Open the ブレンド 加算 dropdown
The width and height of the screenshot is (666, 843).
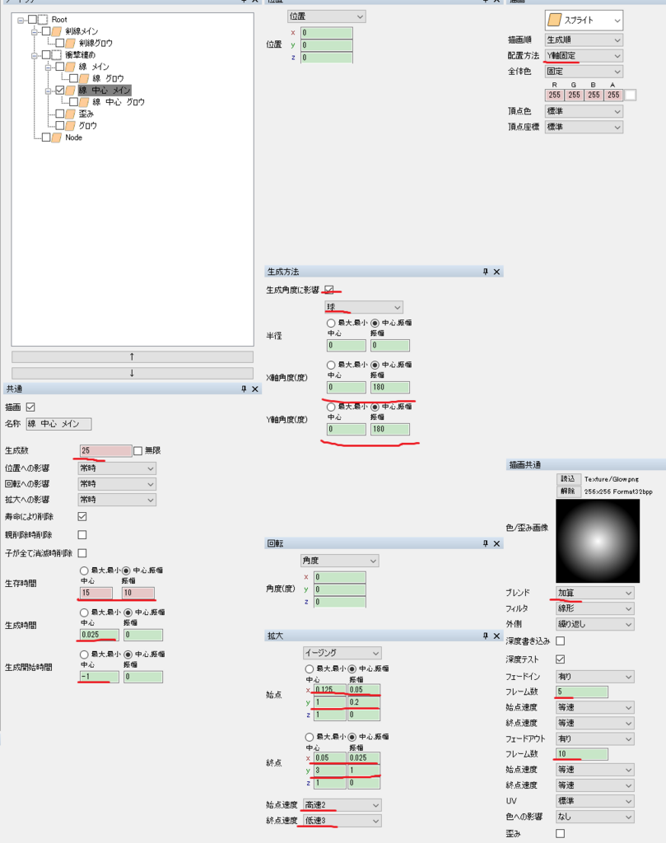595,593
